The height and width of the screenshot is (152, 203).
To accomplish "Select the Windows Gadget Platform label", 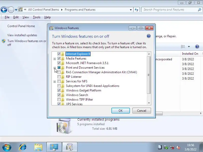I will point(83,90).
